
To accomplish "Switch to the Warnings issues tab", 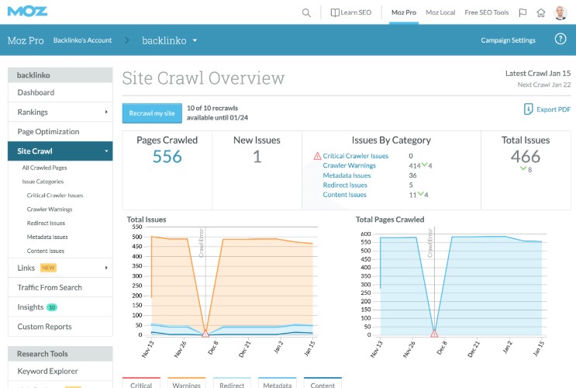I will (186, 383).
